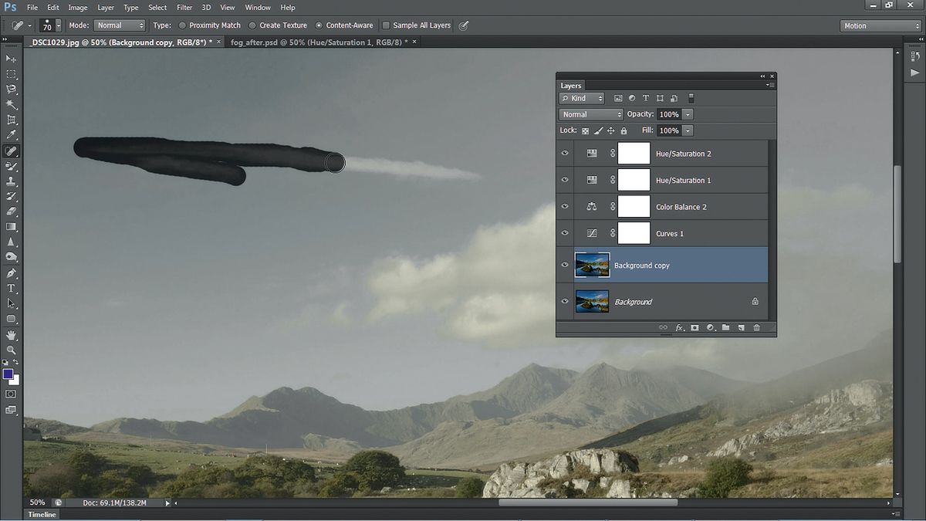926x521 pixels.
Task: Enable the Sample All Layers checkbox
Action: (387, 25)
